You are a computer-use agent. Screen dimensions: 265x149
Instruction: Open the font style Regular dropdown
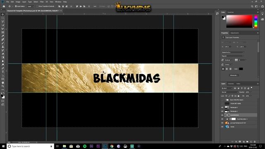click(233, 56)
